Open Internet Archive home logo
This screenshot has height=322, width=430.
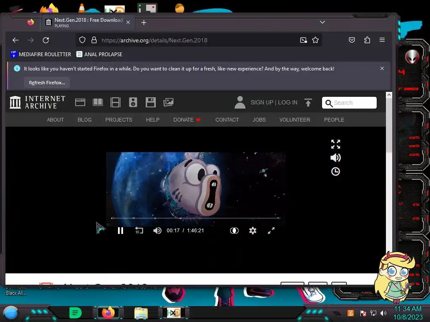click(37, 102)
